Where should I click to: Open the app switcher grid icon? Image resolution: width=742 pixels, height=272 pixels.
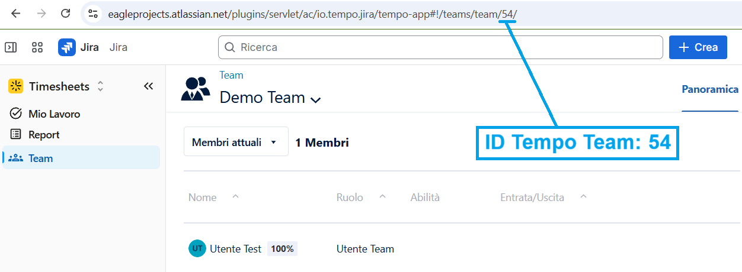tap(37, 47)
